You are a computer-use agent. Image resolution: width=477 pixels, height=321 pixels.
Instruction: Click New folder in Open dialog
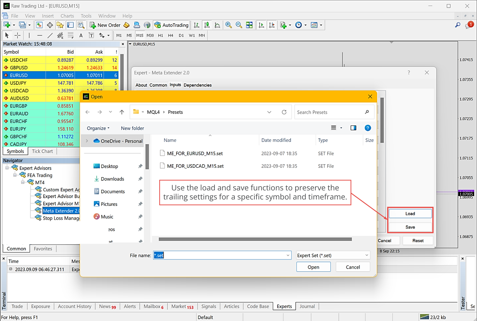132,128
